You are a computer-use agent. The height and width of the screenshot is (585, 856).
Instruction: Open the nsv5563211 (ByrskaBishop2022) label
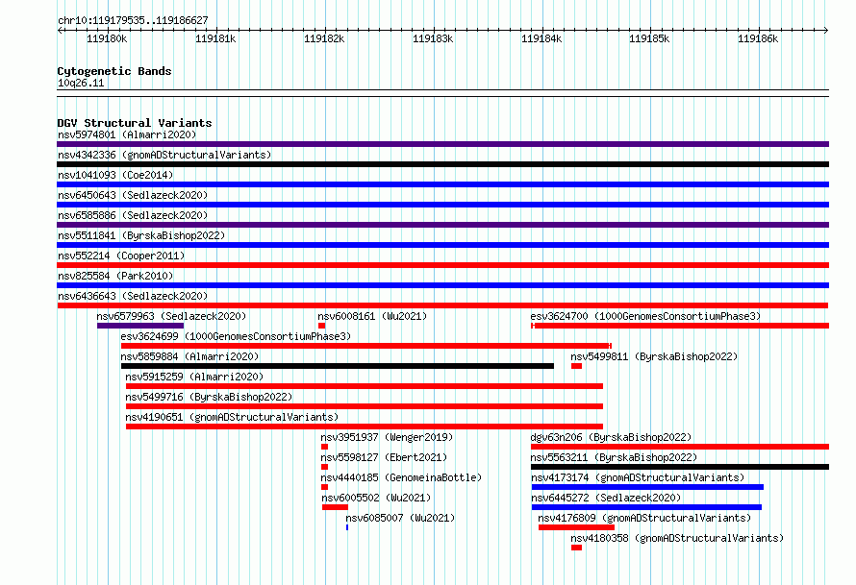pos(614,457)
